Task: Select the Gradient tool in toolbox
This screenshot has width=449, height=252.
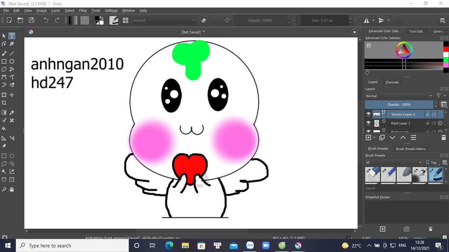Action: coord(4,112)
